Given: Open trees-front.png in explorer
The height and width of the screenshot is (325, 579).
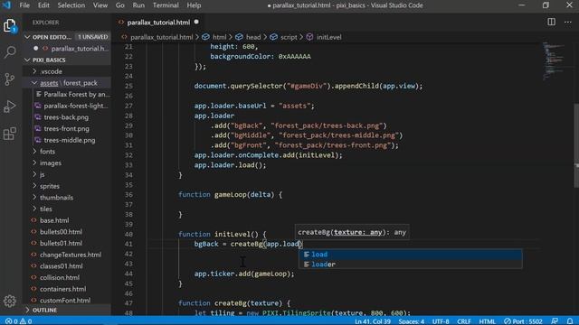Looking at the screenshot, I should pos(66,128).
